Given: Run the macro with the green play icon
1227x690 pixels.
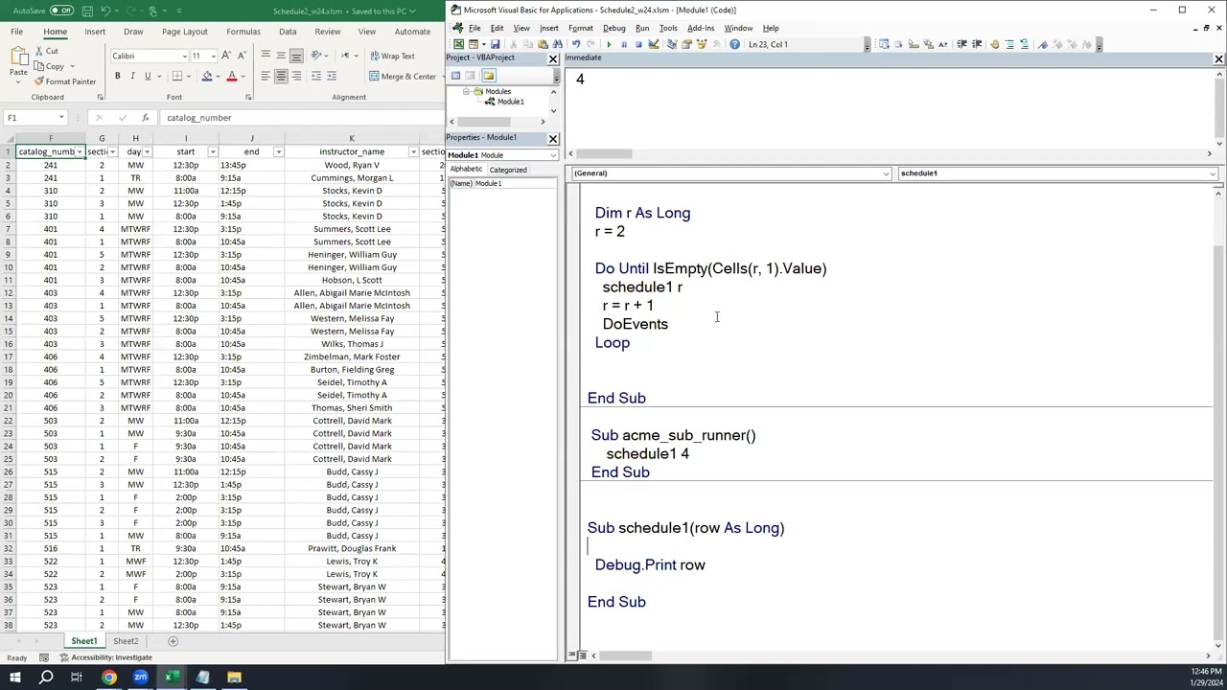Looking at the screenshot, I should (609, 44).
